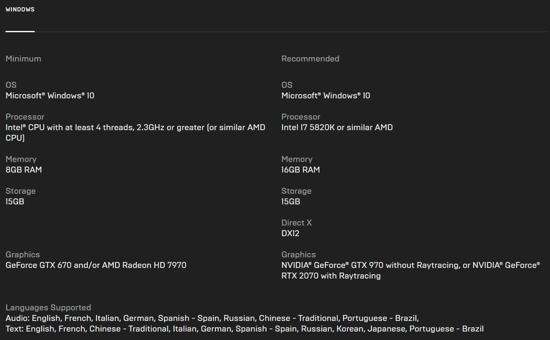Click the 8GB RAM value

(x=24, y=170)
